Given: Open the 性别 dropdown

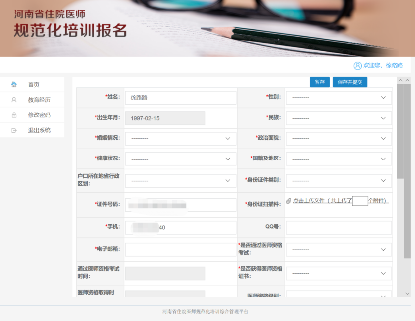Looking at the screenshot, I should click(338, 98).
